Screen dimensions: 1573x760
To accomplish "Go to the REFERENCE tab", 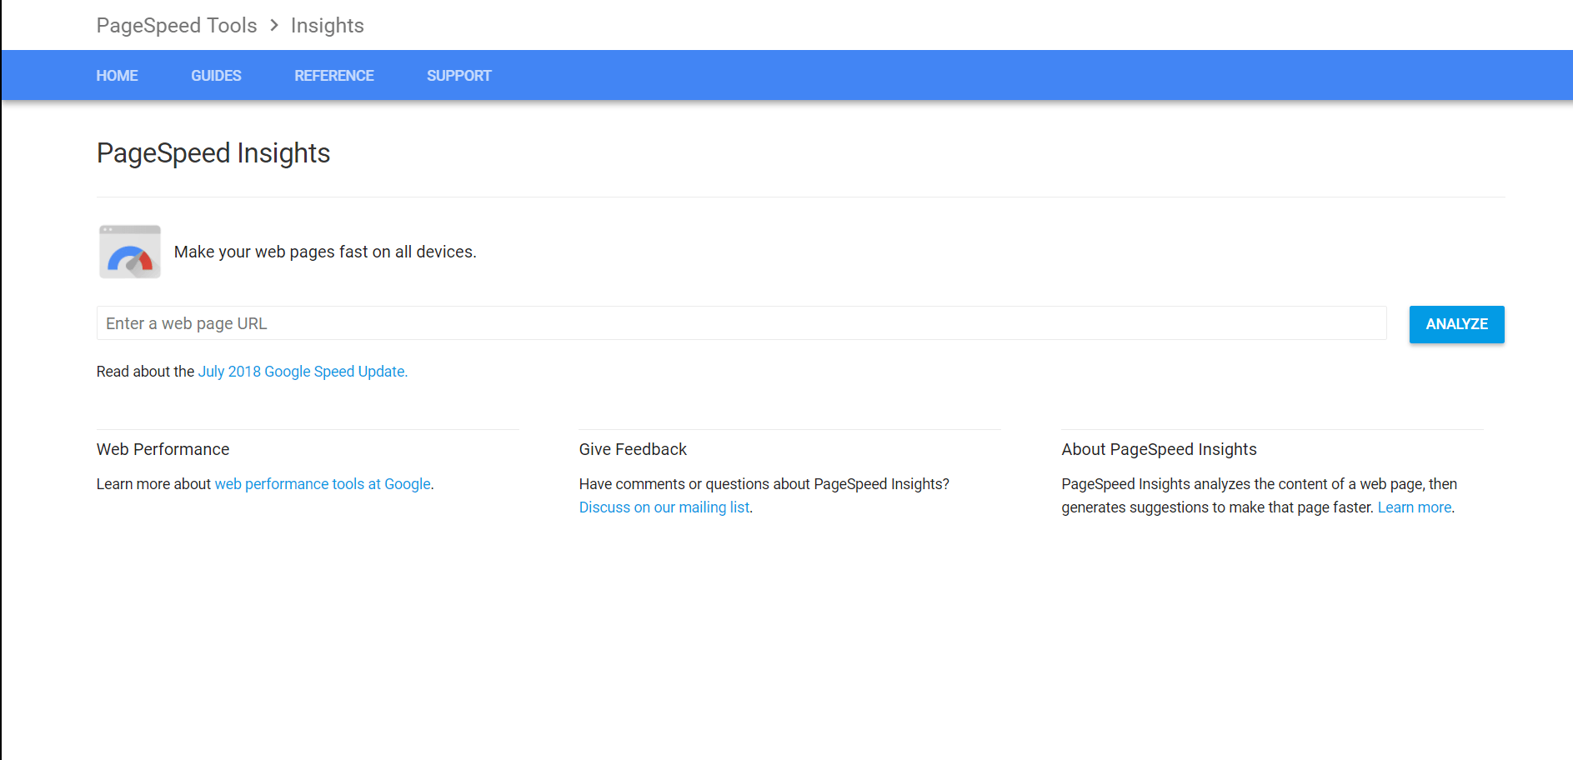I will coord(334,76).
